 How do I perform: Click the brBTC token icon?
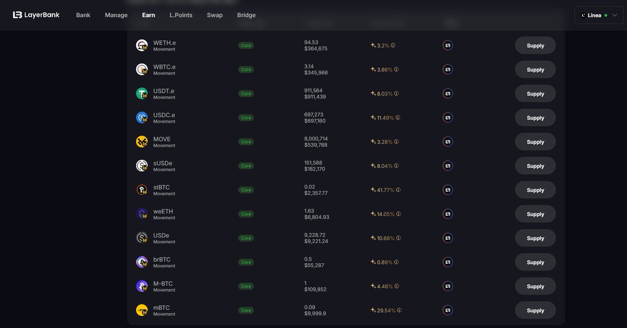pos(142,262)
